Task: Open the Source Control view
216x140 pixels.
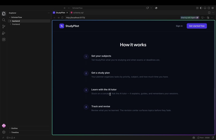Action: tap(4, 26)
